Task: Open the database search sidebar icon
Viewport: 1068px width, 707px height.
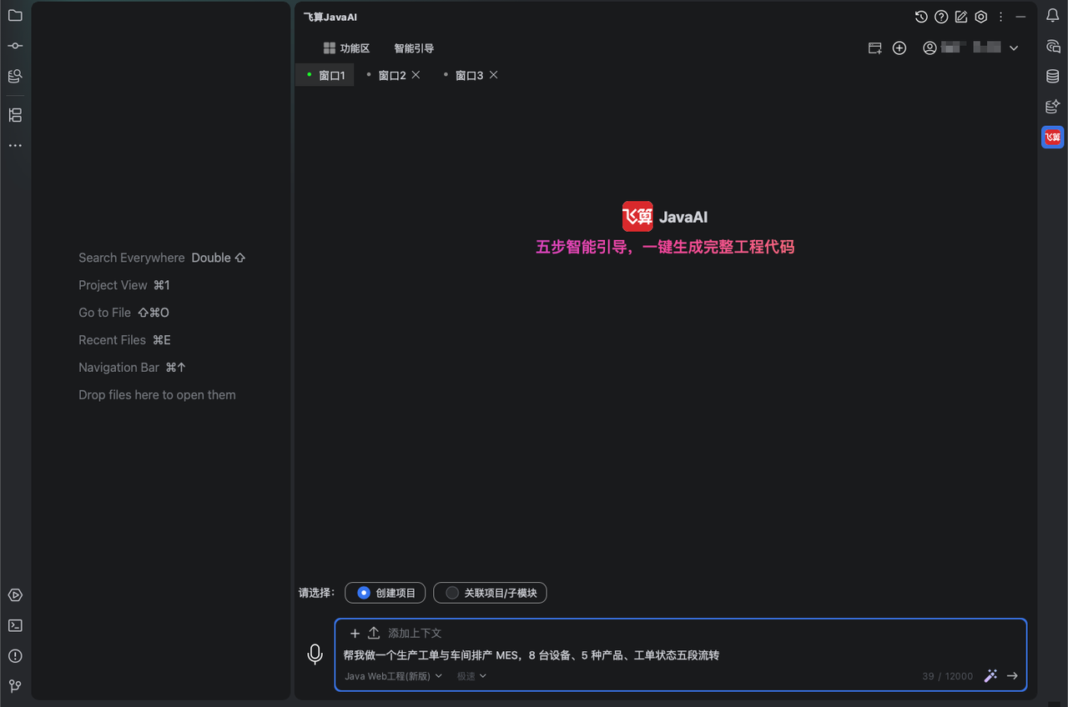Action: coord(15,76)
